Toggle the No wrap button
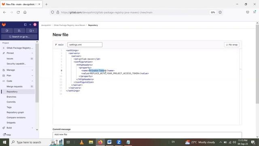This screenshot has width=259, height=146. click(x=231, y=45)
